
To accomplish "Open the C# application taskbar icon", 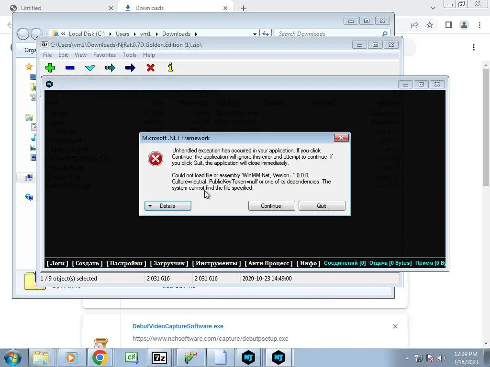I will [130, 357].
